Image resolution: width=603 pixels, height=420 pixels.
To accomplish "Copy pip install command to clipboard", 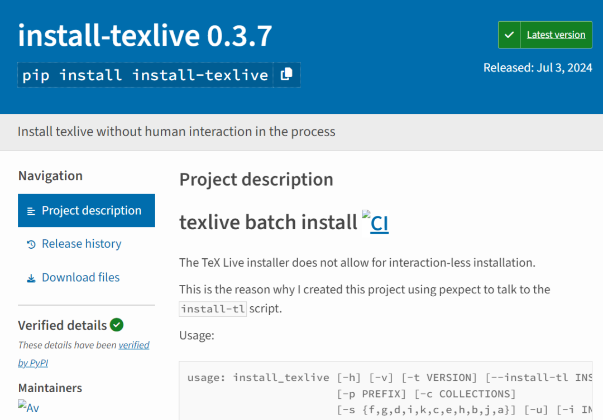I will pyautogui.click(x=286, y=75).
